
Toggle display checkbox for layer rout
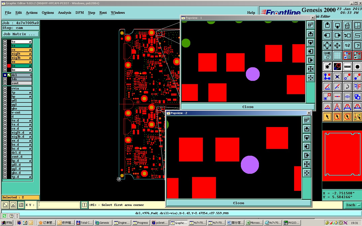5,83
